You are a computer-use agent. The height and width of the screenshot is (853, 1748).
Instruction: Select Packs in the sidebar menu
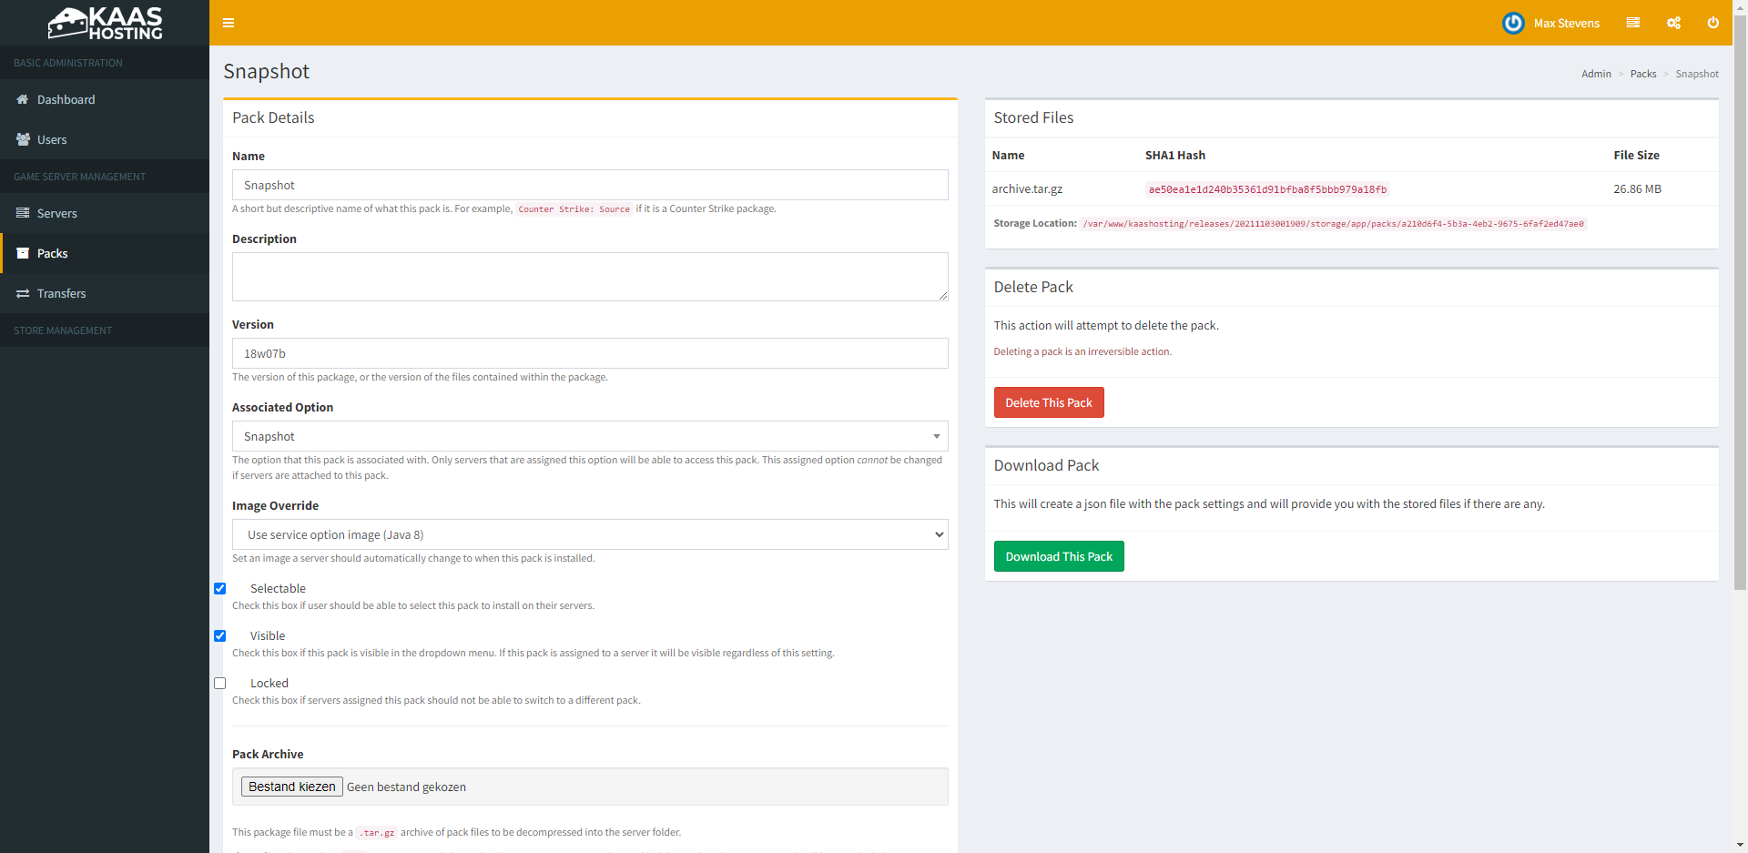coord(53,253)
